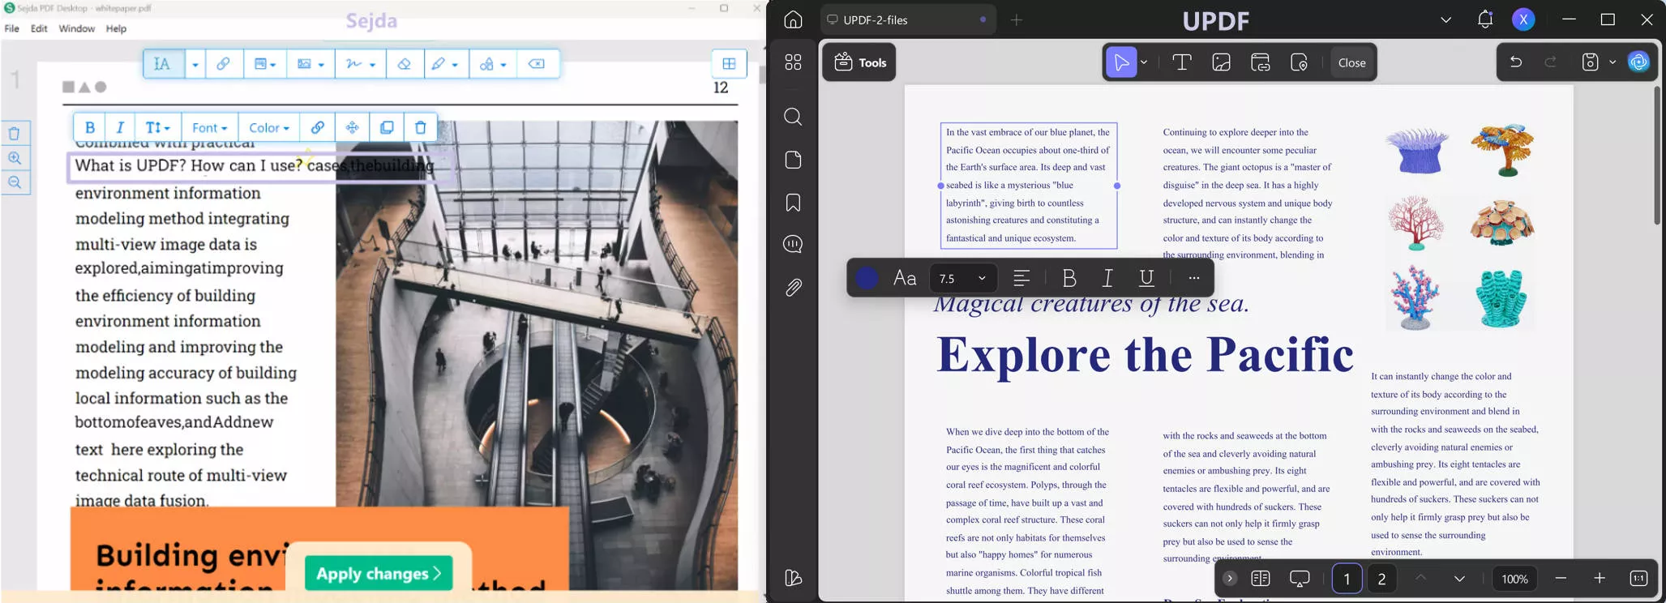This screenshot has height=603, width=1666.
Task: Open the 7.5 font size dropdown in UPDF
Action: pyautogui.click(x=962, y=278)
